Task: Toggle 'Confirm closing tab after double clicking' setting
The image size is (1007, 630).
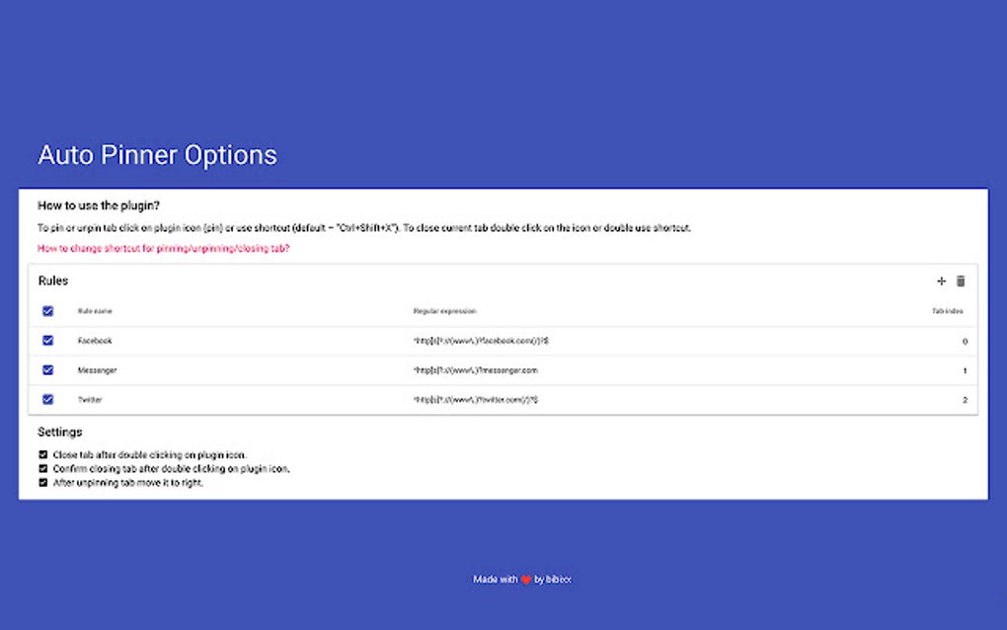Action: click(42, 468)
